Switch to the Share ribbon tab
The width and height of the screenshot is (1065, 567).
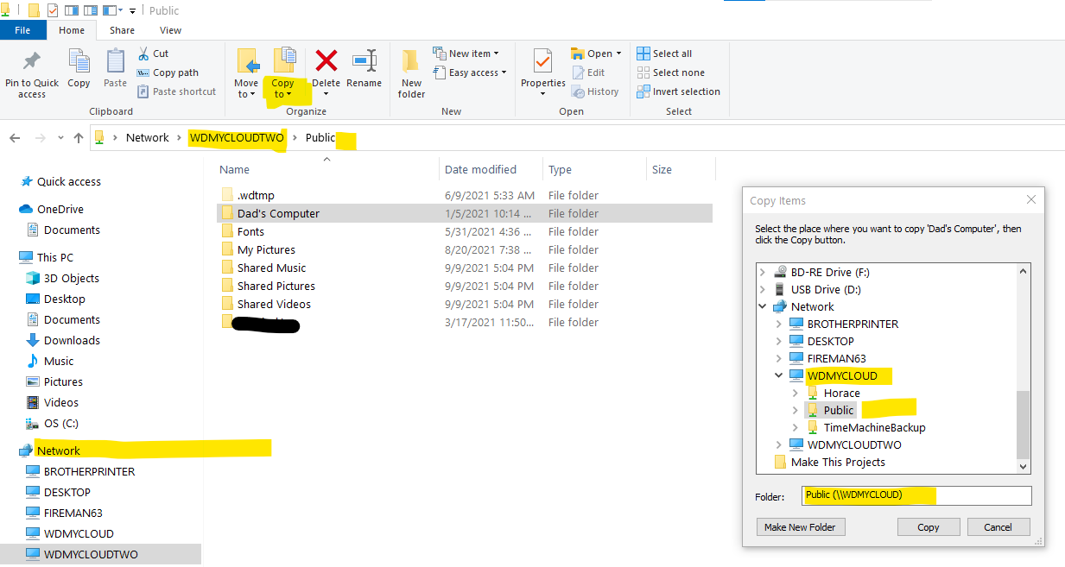[x=122, y=30]
